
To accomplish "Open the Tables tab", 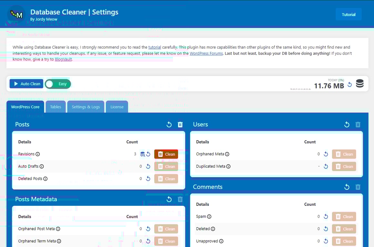I will coord(56,106).
